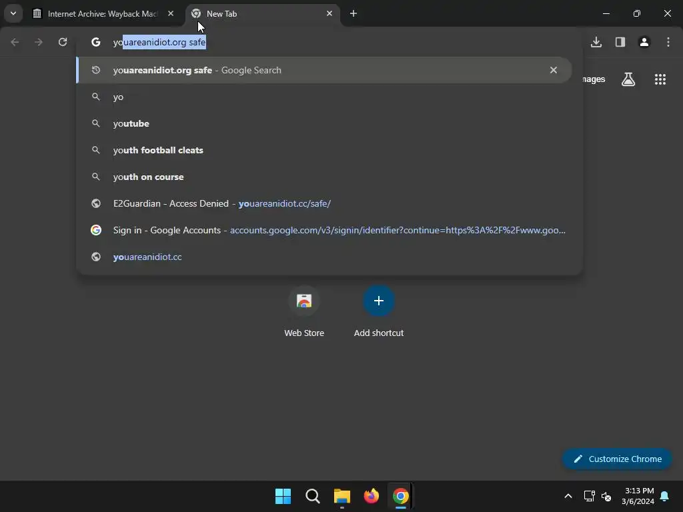Open the Web Store shortcut
This screenshot has height=512, width=683.
(x=304, y=312)
